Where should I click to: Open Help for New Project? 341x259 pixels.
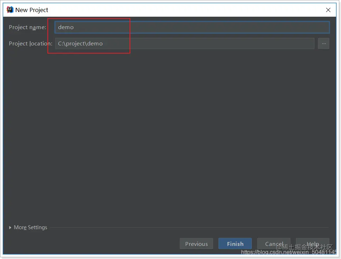click(x=313, y=243)
